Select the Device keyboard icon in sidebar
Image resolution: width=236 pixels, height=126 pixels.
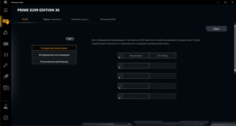6,21
